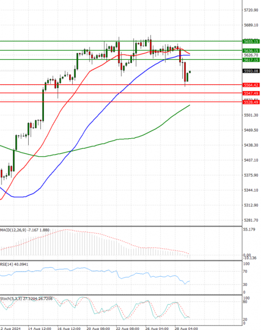
Task: Click the 22 Aug 08:00 time label
Action: (x=127, y=329)
